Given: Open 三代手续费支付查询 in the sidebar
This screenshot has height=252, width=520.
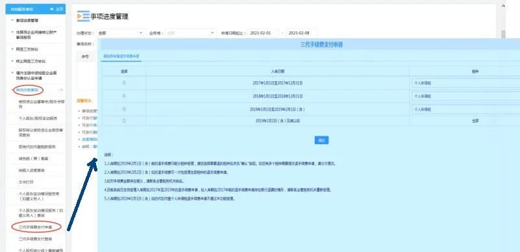Looking at the screenshot, I should tap(36, 239).
